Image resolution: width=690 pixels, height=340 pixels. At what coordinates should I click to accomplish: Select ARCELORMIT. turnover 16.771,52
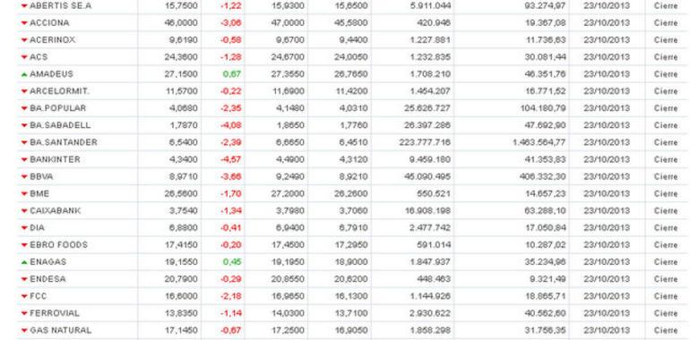tap(545, 91)
